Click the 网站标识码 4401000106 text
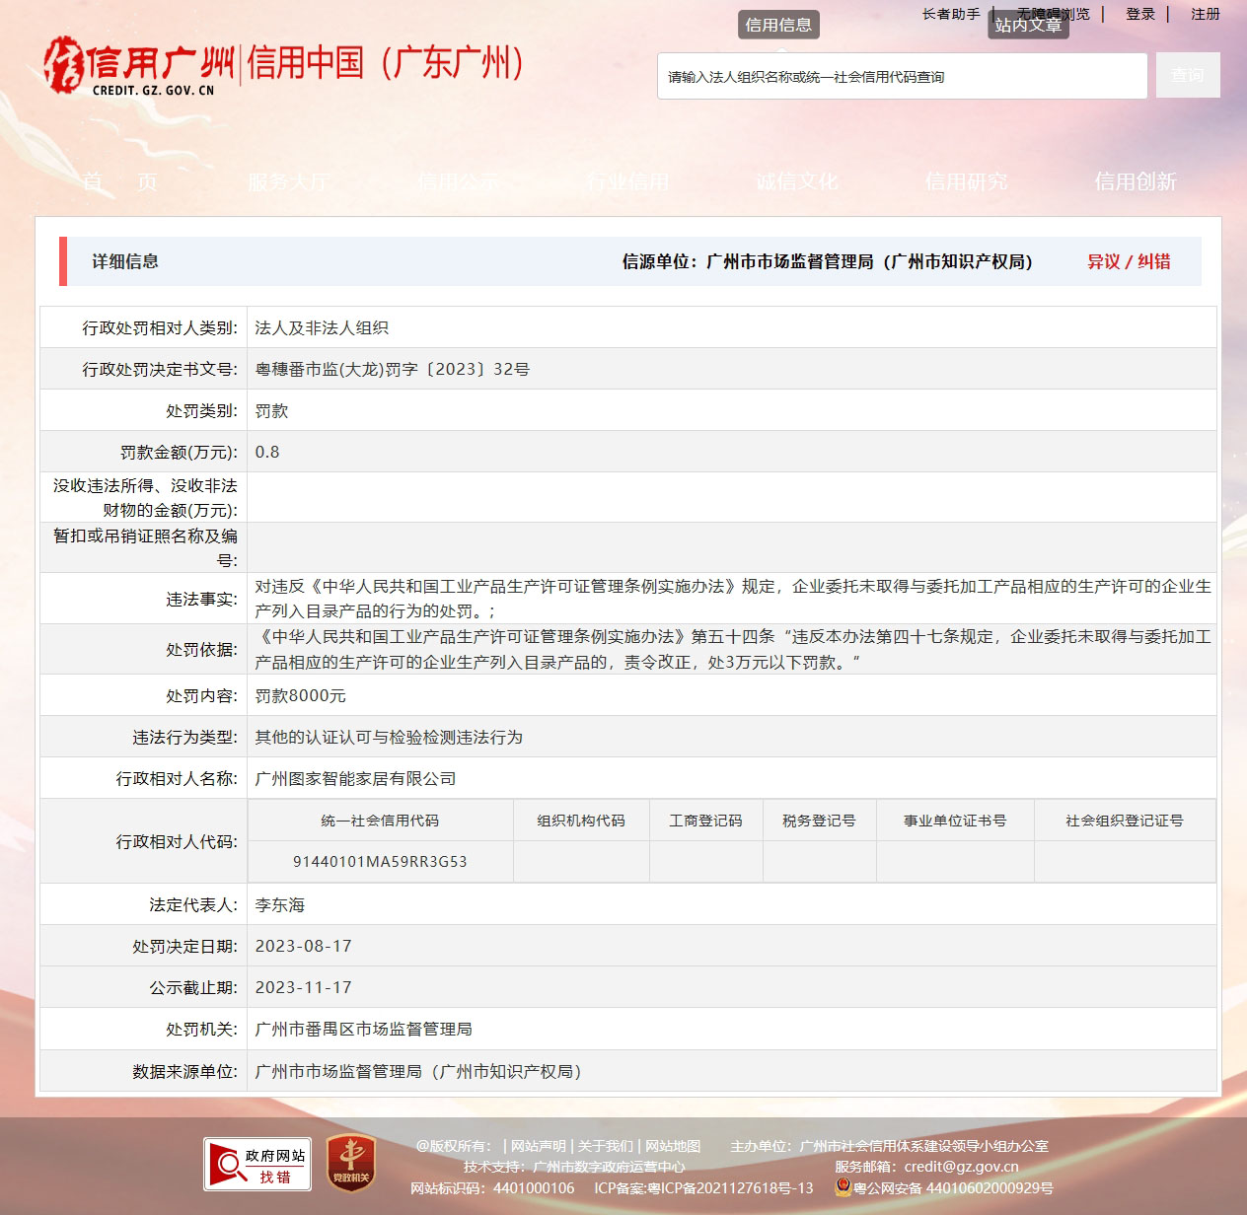1247x1215 pixels. click(492, 1188)
